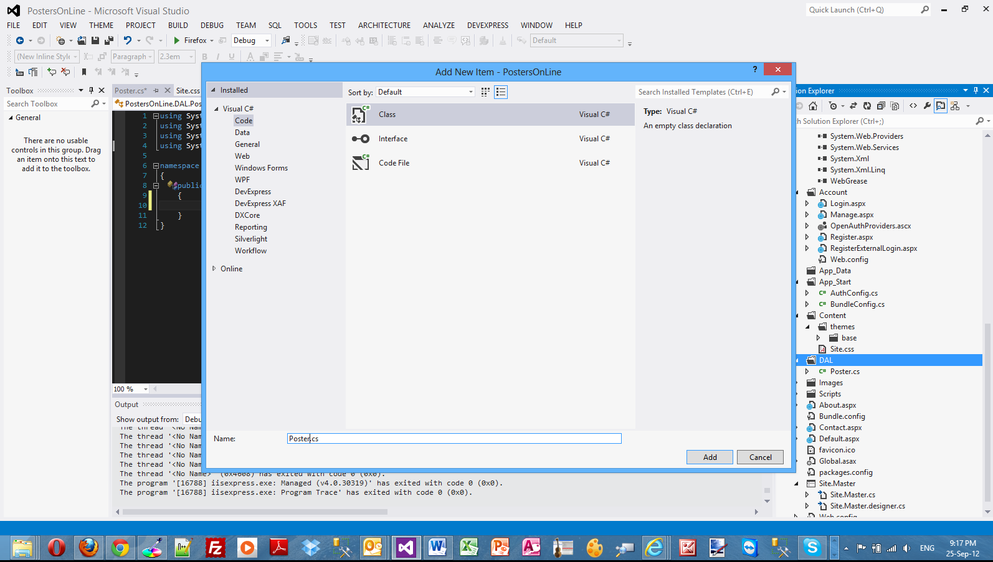Open the Paragraph format dropdown
The image size is (993, 562).
tap(133, 57)
